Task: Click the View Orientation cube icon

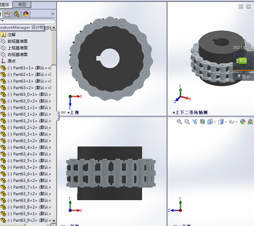Action: point(210,122)
